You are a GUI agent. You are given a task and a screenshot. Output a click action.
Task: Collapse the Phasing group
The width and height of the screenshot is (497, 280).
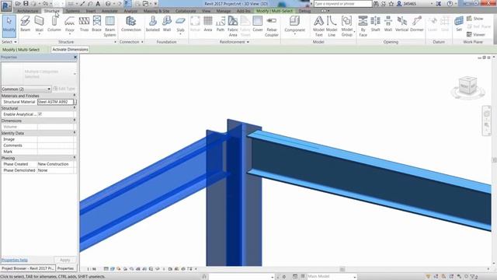[75, 157]
